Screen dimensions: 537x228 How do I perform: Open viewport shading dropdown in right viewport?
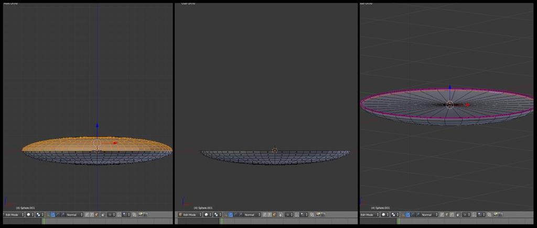(384, 215)
